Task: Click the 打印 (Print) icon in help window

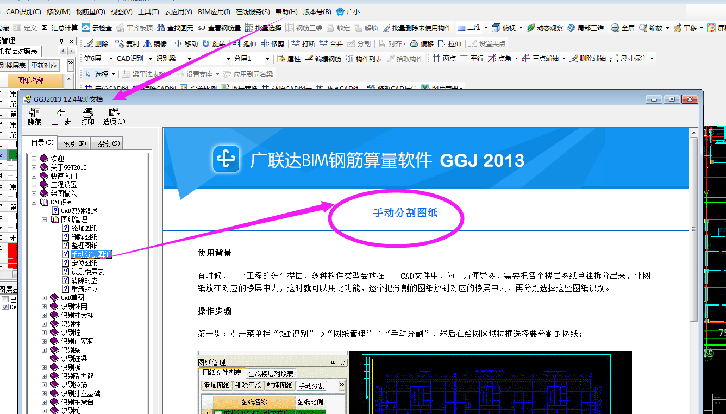Action: tap(87, 113)
